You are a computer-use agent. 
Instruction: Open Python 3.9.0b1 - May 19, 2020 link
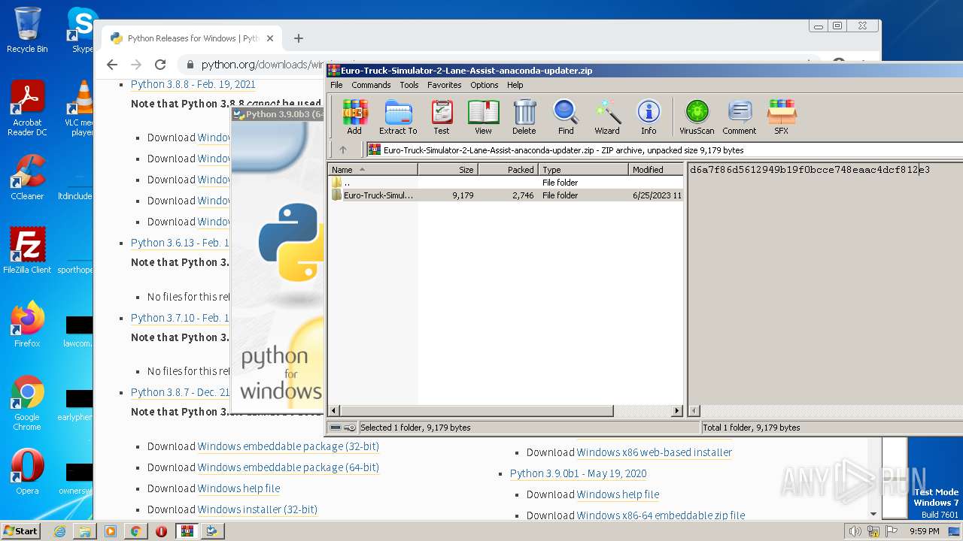coord(578,473)
